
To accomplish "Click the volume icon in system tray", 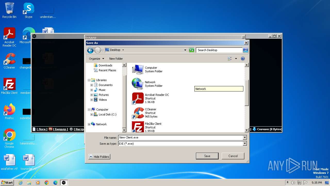I will click(293, 183).
